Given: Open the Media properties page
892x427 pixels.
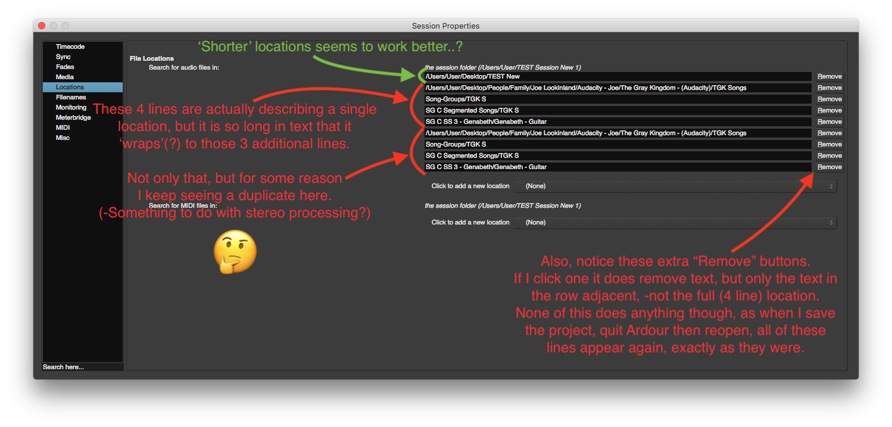Looking at the screenshot, I should [65, 77].
